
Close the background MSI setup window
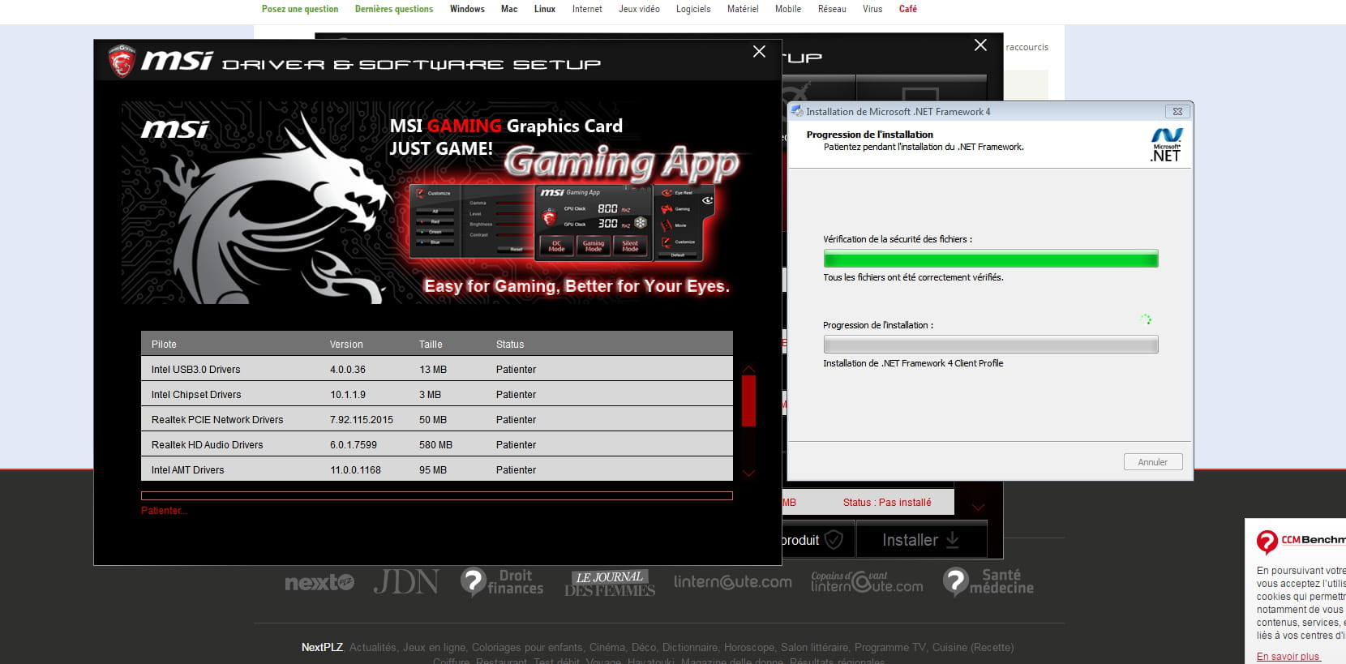point(980,45)
